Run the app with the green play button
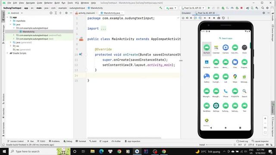 click(x=209, y=8)
